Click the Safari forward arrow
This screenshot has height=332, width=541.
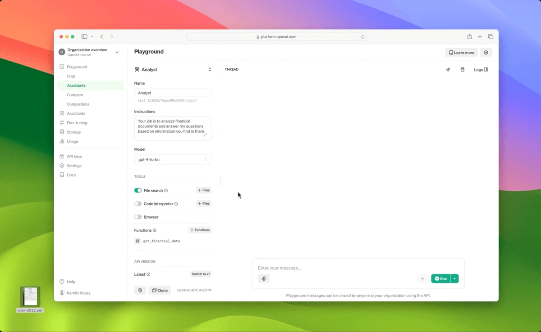[x=112, y=36]
